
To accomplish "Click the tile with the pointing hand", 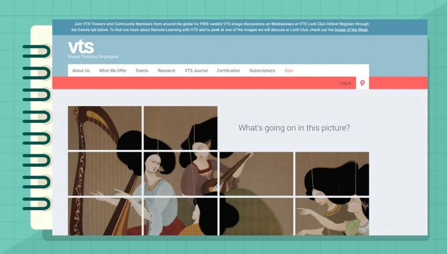I will coord(332,217).
